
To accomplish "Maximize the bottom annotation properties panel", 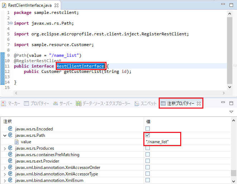I will (x=231, y=103).
